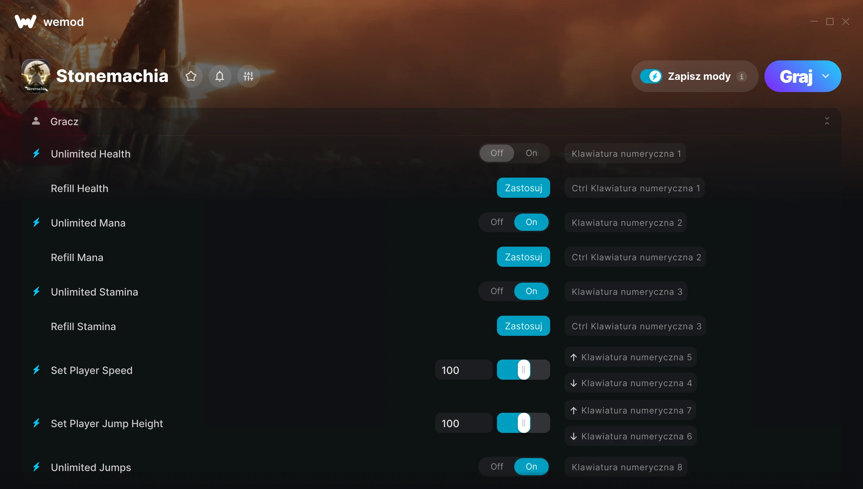Click lightning icon beside Set Player Jump Height

[36, 423]
